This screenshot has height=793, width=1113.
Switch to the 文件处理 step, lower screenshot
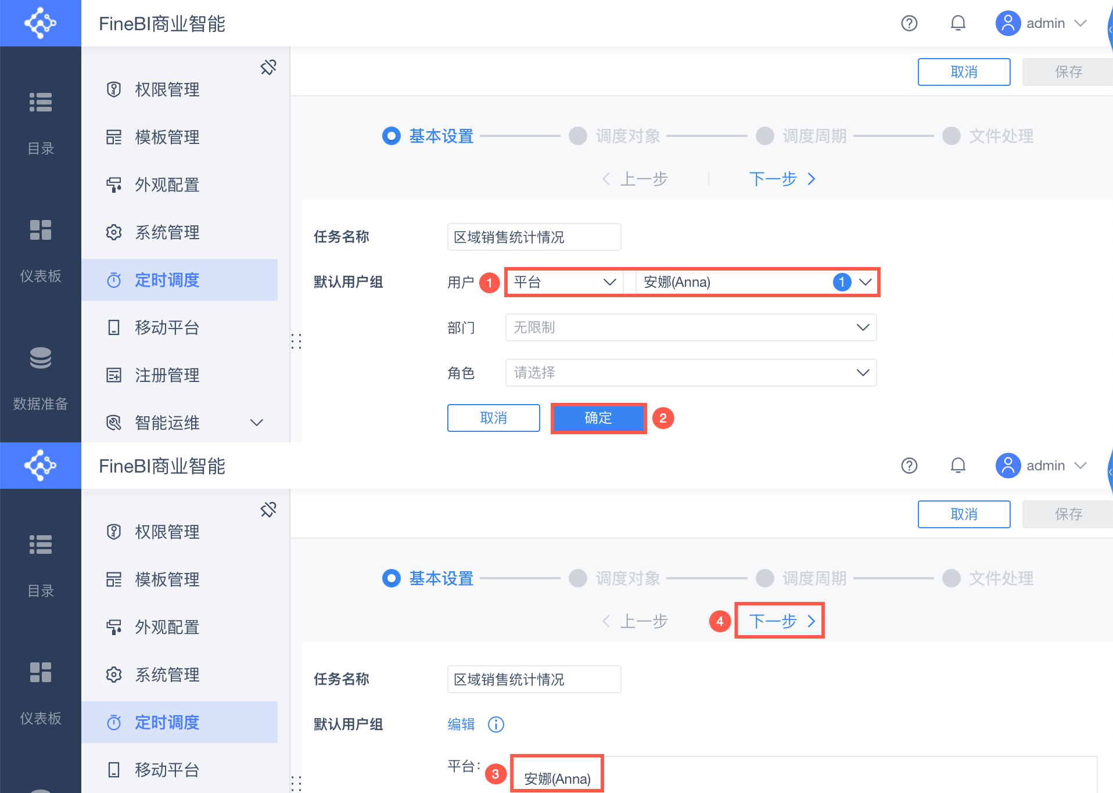pos(988,578)
